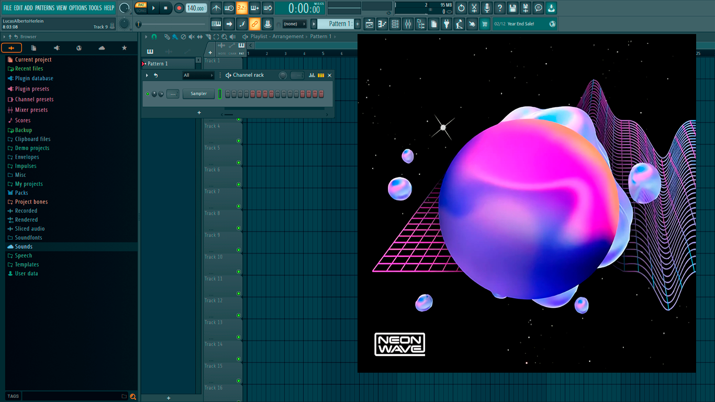
Task: Show the Channel rack via toolbar icon
Action: tap(395, 24)
